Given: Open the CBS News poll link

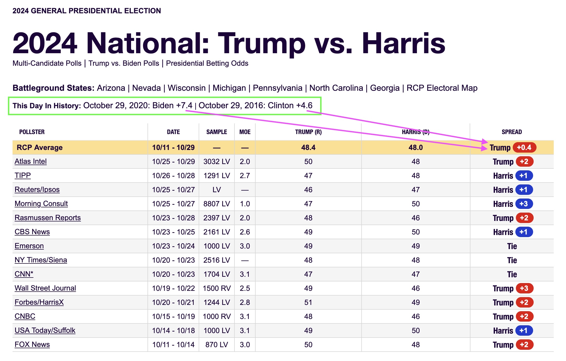Looking at the screenshot, I should point(32,232).
